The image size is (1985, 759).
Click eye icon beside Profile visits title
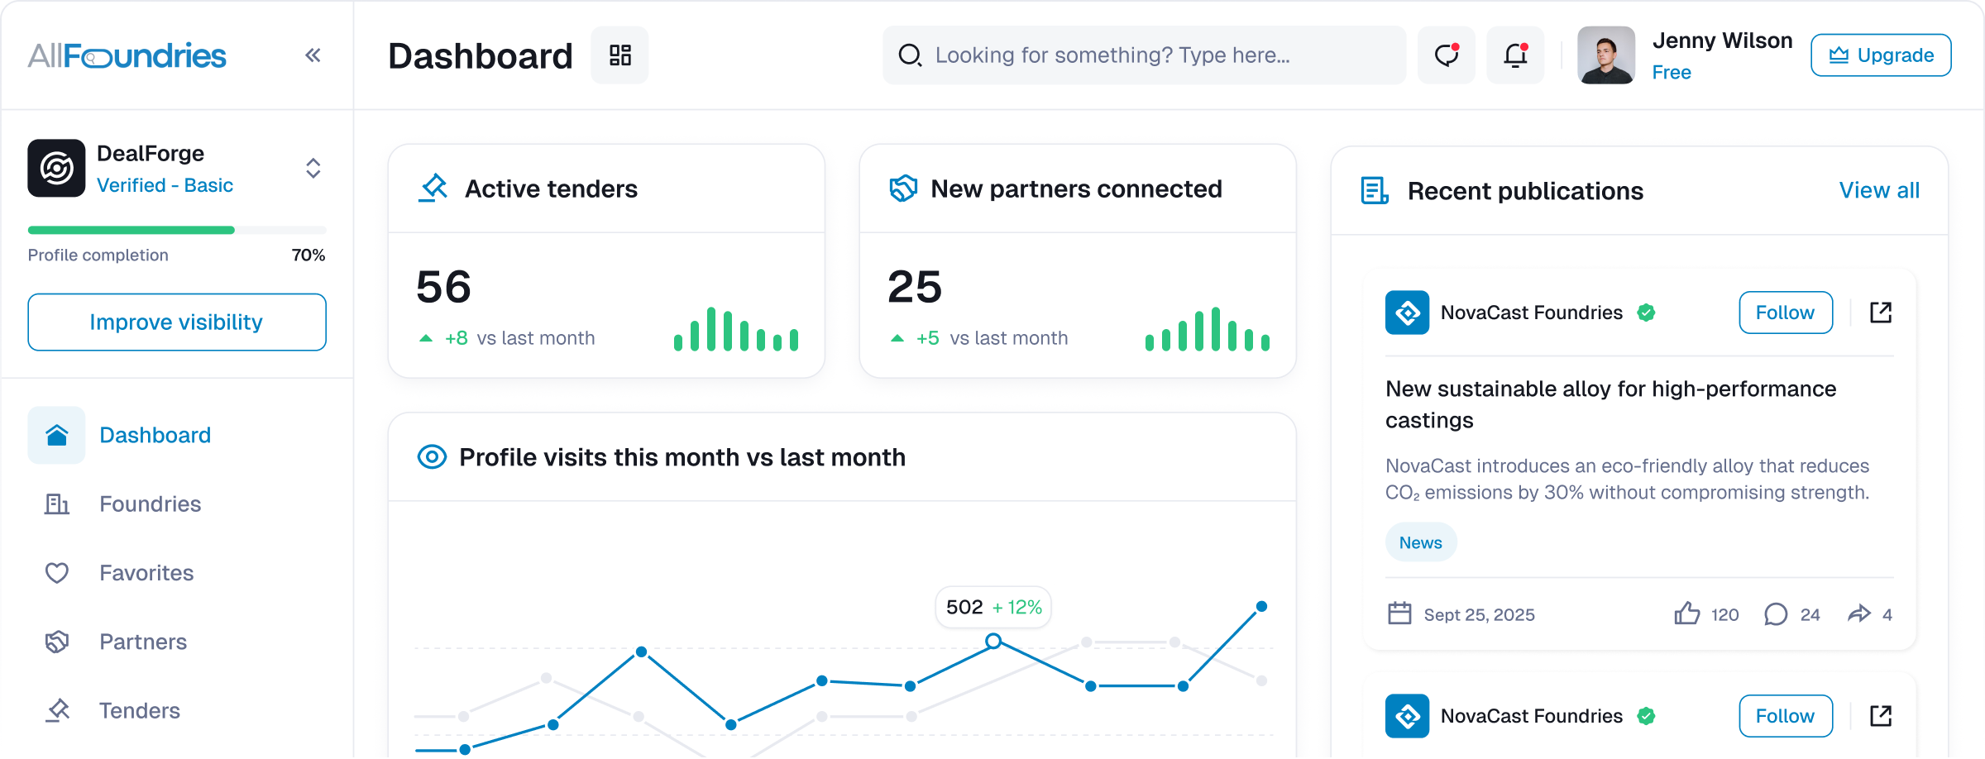pos(432,457)
